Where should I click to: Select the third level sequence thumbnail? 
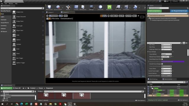click(82, 96)
